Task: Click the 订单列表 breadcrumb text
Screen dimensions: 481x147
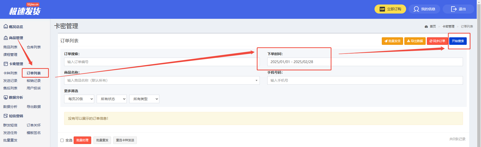Action: 467,27
